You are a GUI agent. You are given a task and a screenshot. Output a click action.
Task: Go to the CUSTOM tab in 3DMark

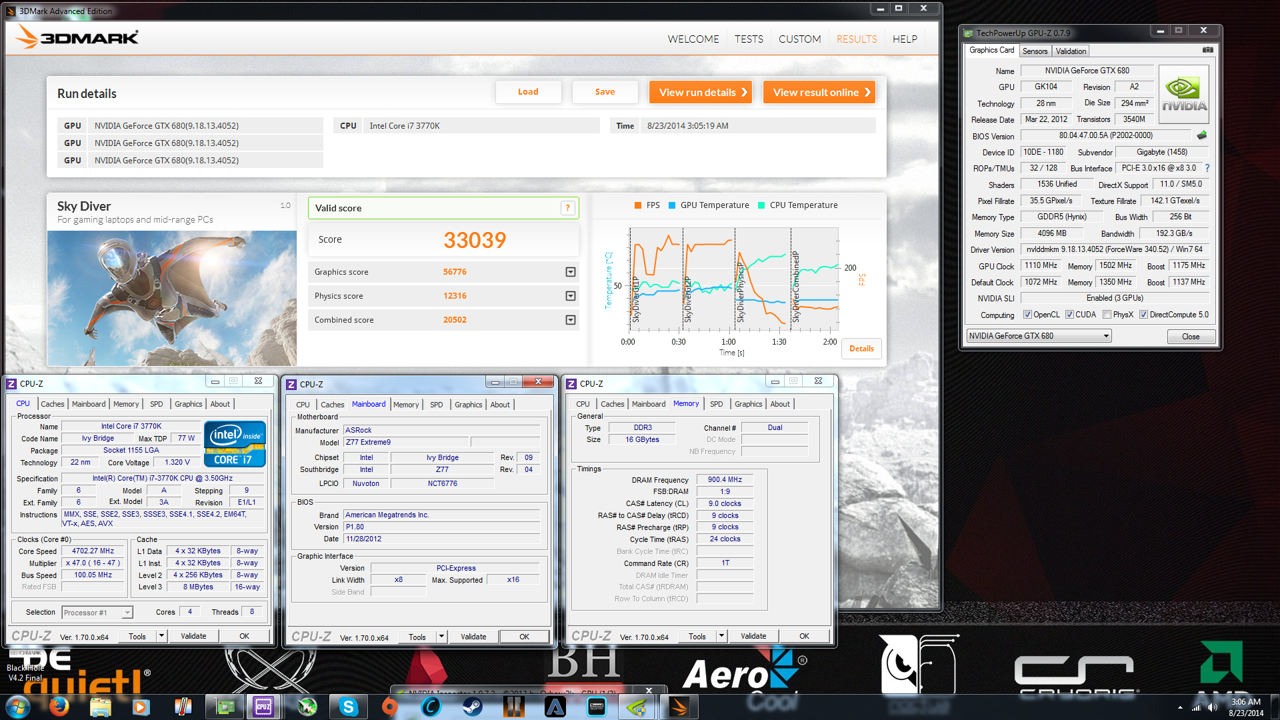(799, 39)
